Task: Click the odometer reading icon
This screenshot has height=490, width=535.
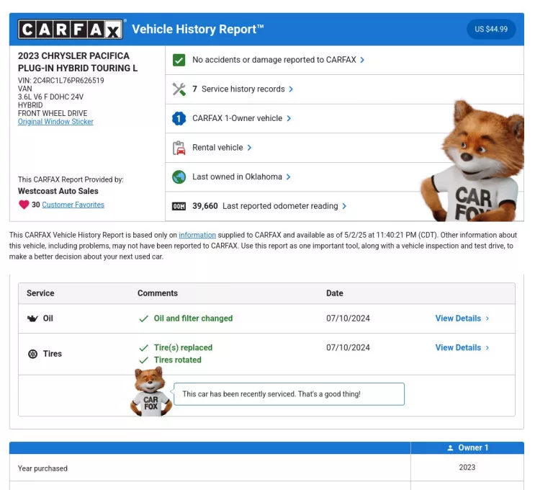Action: coord(179,206)
